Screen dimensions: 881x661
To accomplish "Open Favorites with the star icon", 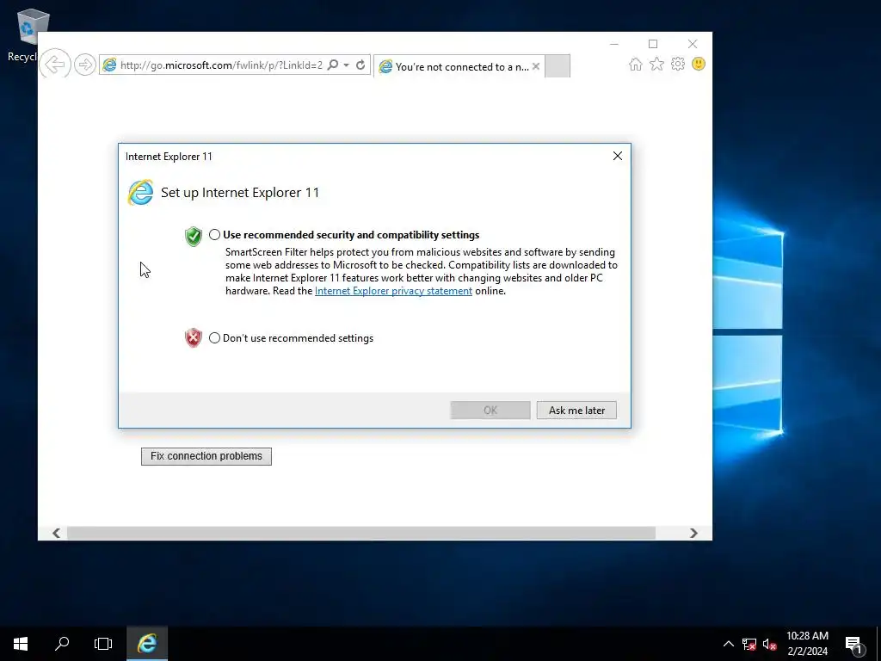I will click(x=656, y=64).
